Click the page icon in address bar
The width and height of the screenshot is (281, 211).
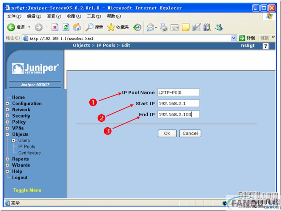(x=25, y=38)
